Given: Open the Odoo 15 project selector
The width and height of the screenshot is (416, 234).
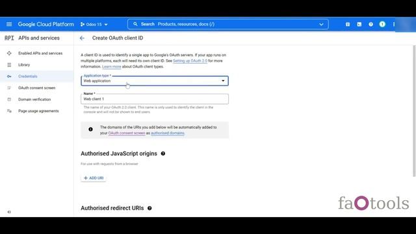Looking at the screenshot, I should (x=94, y=25).
